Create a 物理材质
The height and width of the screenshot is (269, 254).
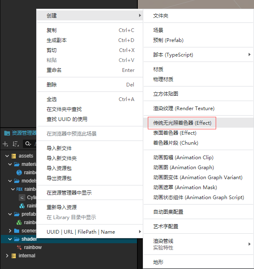(199, 79)
